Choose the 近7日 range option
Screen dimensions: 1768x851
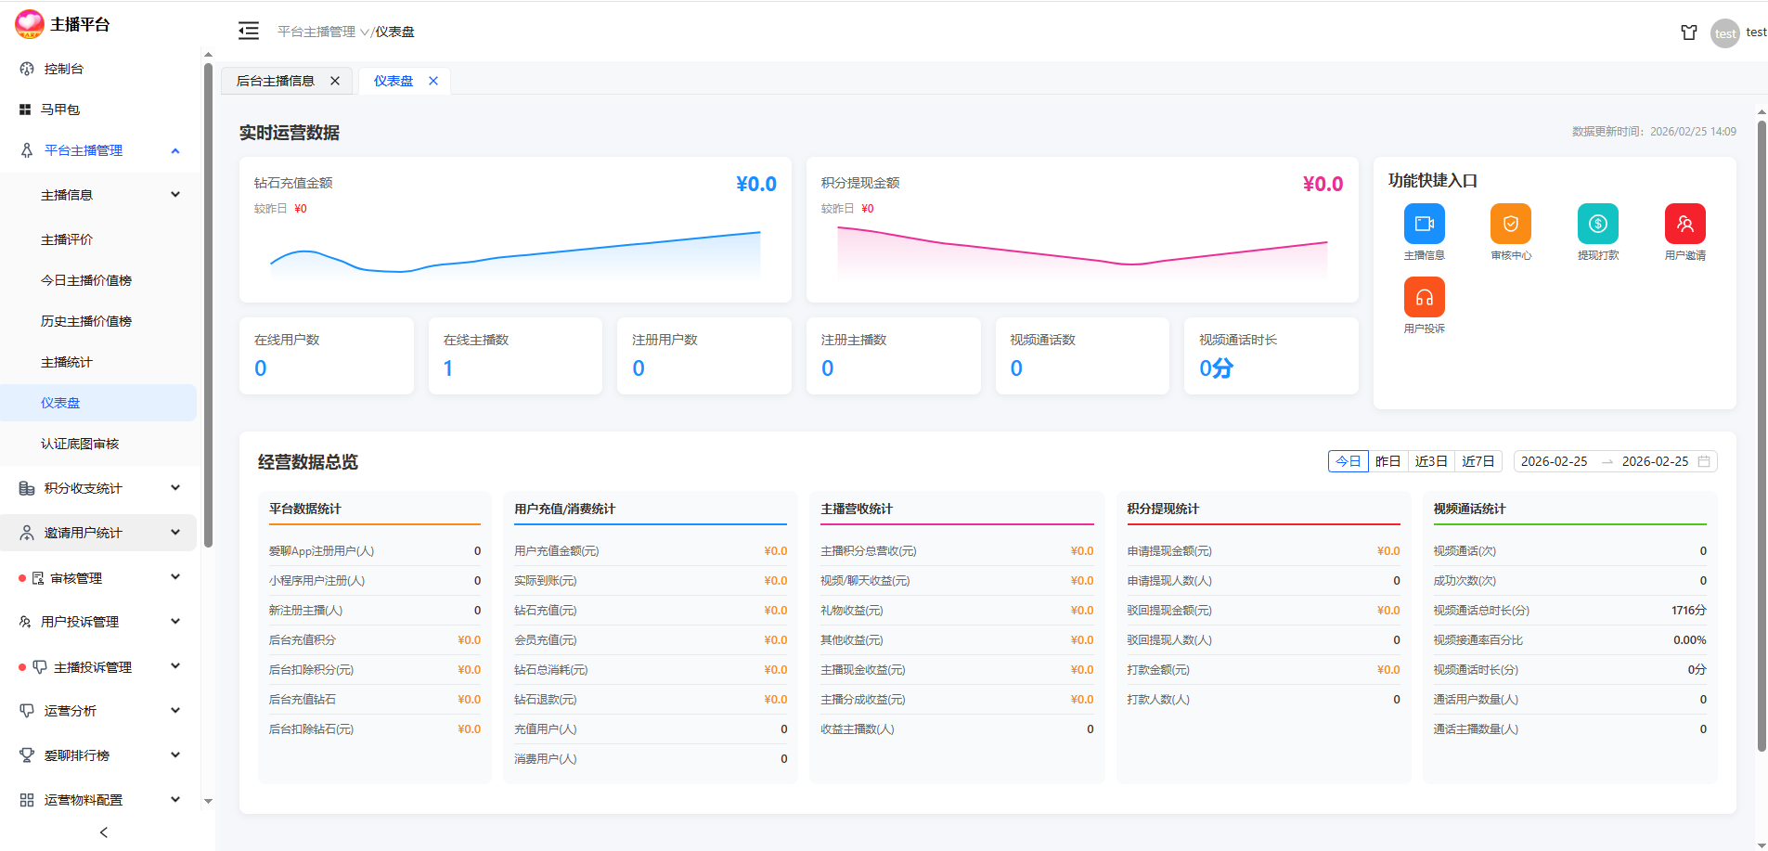point(1478,461)
